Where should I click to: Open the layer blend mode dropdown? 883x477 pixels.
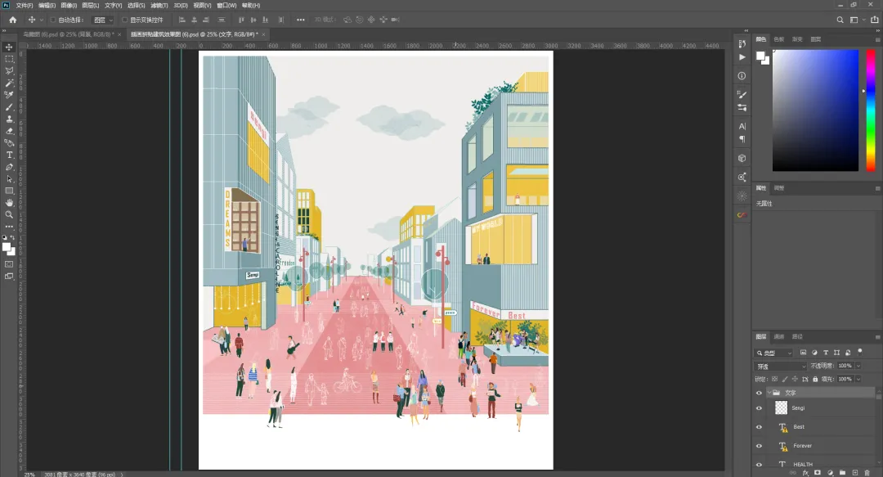point(780,366)
